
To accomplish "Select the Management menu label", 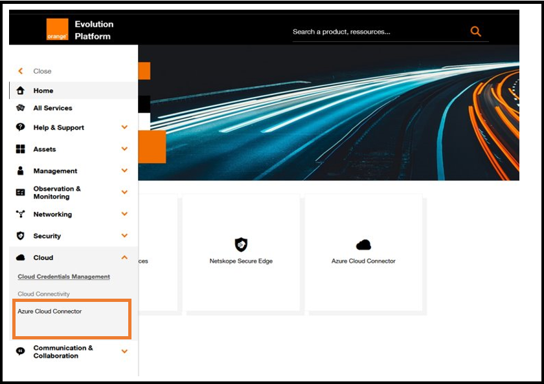I will [55, 171].
